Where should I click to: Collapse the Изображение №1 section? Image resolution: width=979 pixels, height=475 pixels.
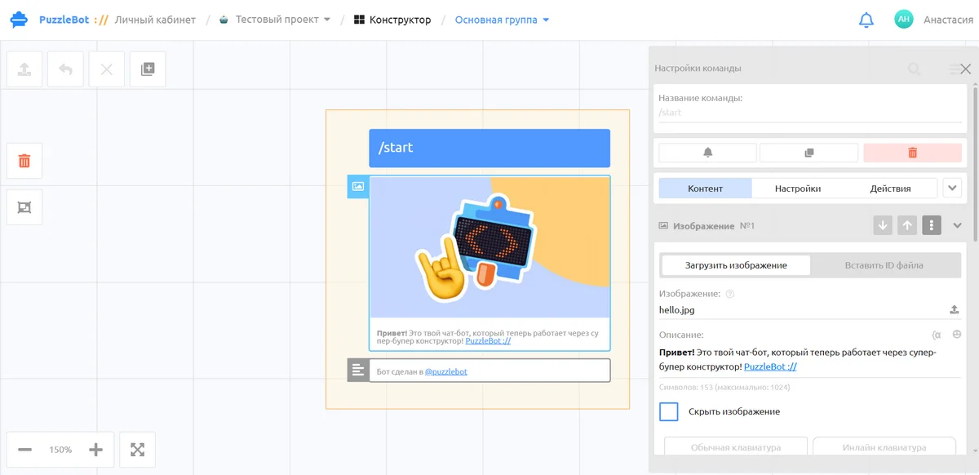[x=957, y=226]
